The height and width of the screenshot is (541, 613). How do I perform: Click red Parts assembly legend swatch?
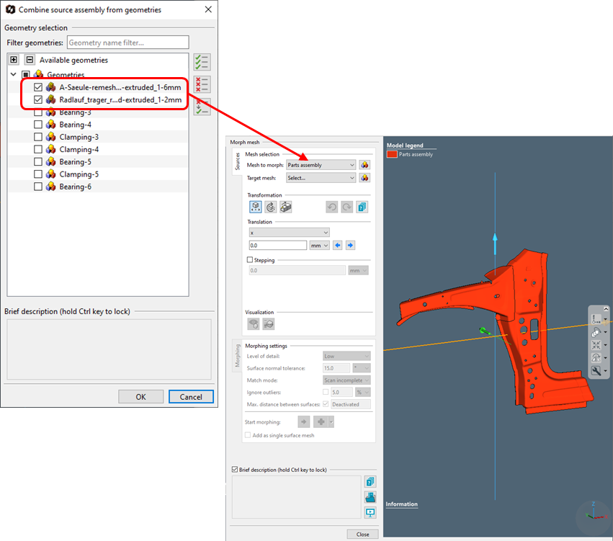point(392,154)
